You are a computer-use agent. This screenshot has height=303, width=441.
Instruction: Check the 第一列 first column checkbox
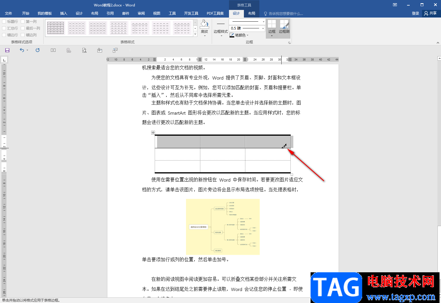pos(23,22)
